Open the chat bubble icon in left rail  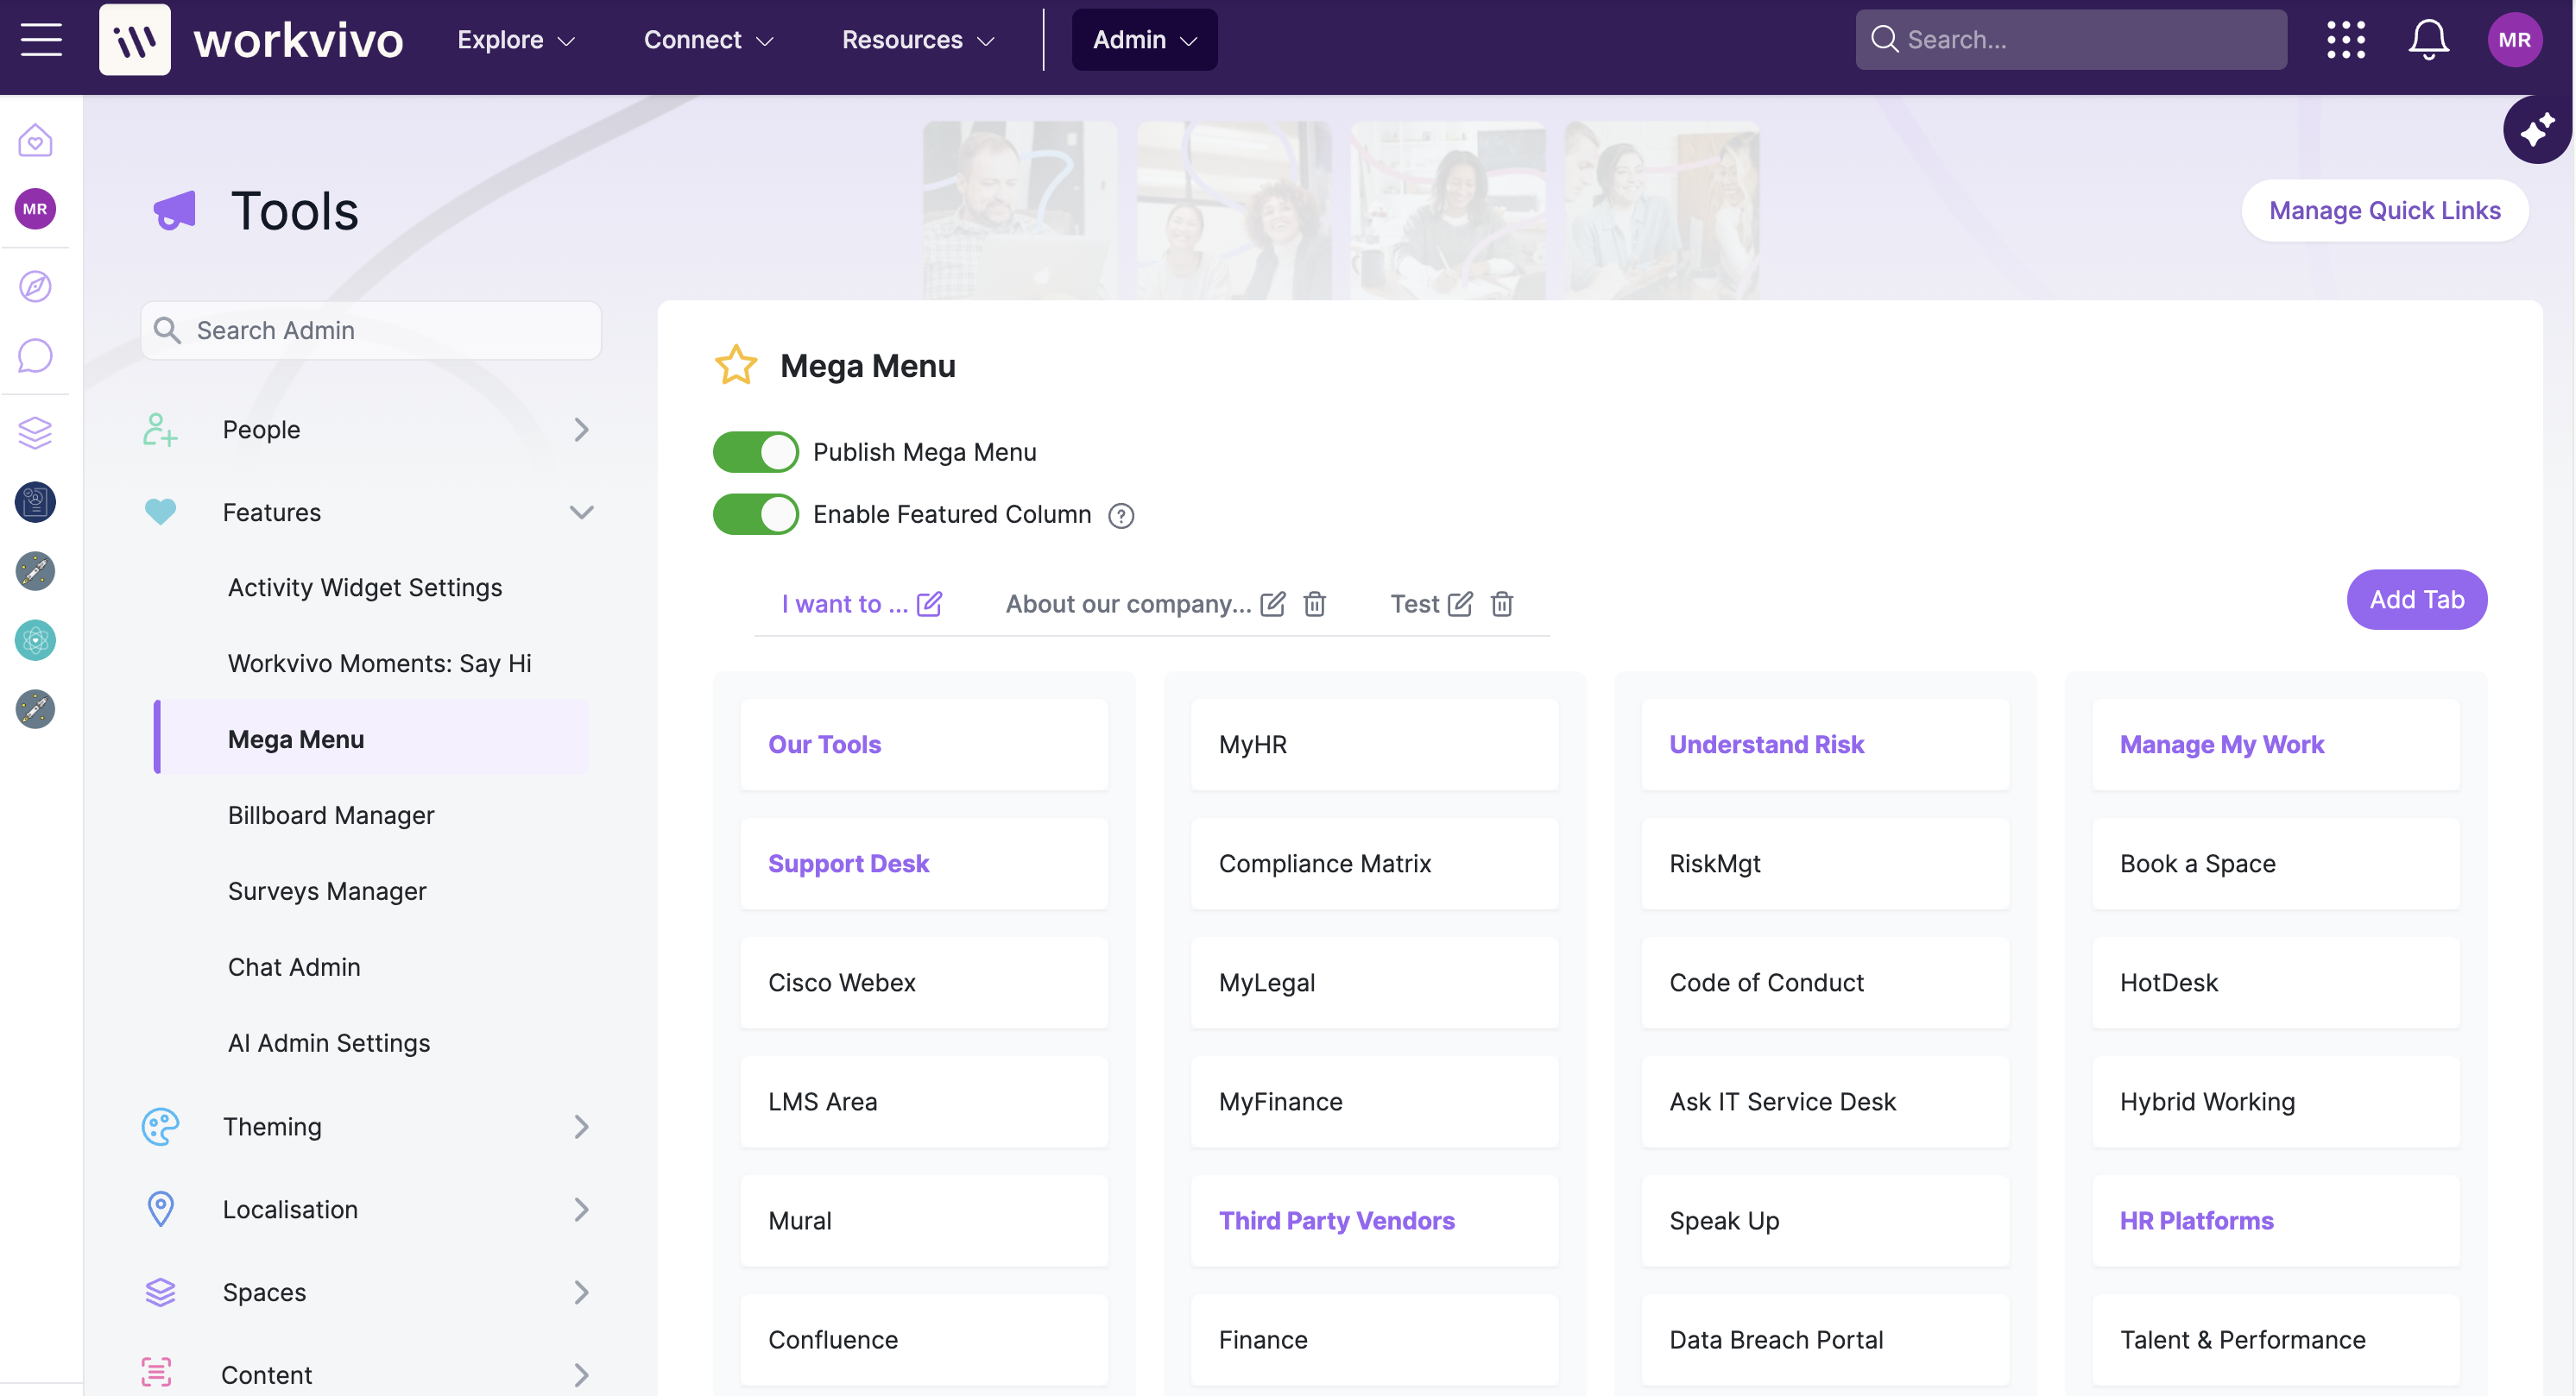[35, 355]
